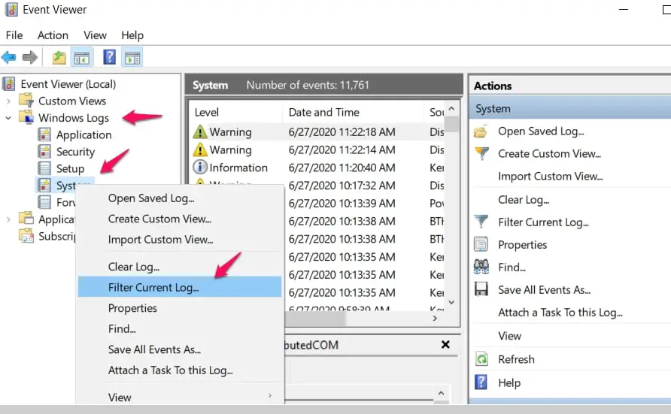Close the DistributedCOM event details pane
The height and width of the screenshot is (414, 671).
point(445,344)
